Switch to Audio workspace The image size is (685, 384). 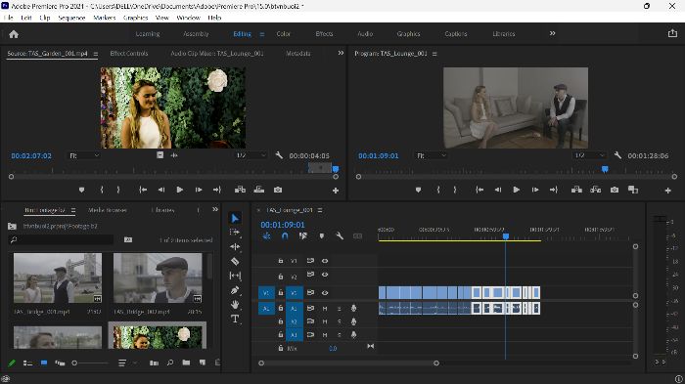[x=365, y=33]
